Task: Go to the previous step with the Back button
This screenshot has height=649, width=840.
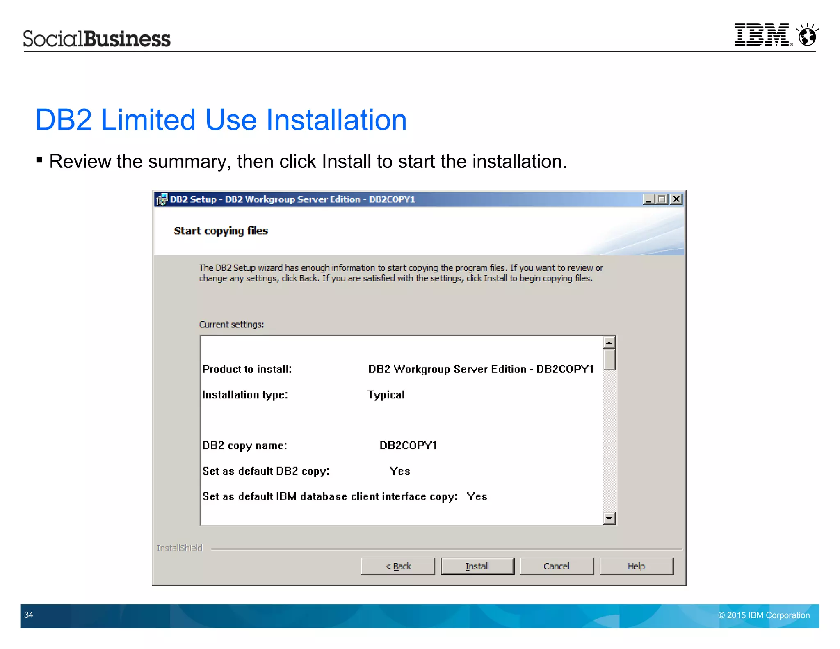Action: pyautogui.click(x=398, y=566)
